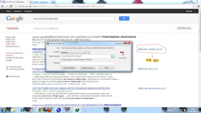The width and height of the screenshot is (201, 113).
Task: Open the Lainnya menu
Action: 29,11
